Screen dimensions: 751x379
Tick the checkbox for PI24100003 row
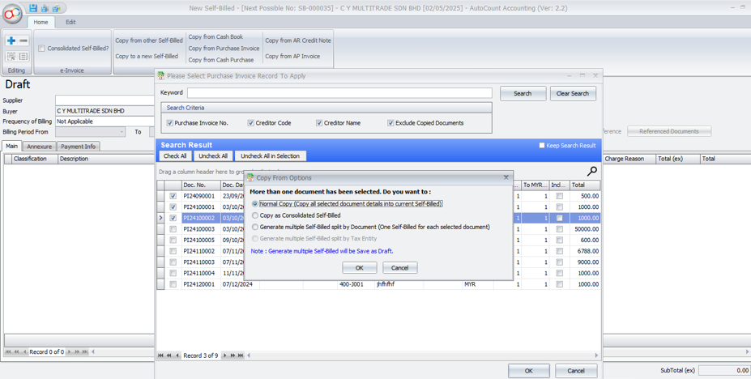point(173,229)
